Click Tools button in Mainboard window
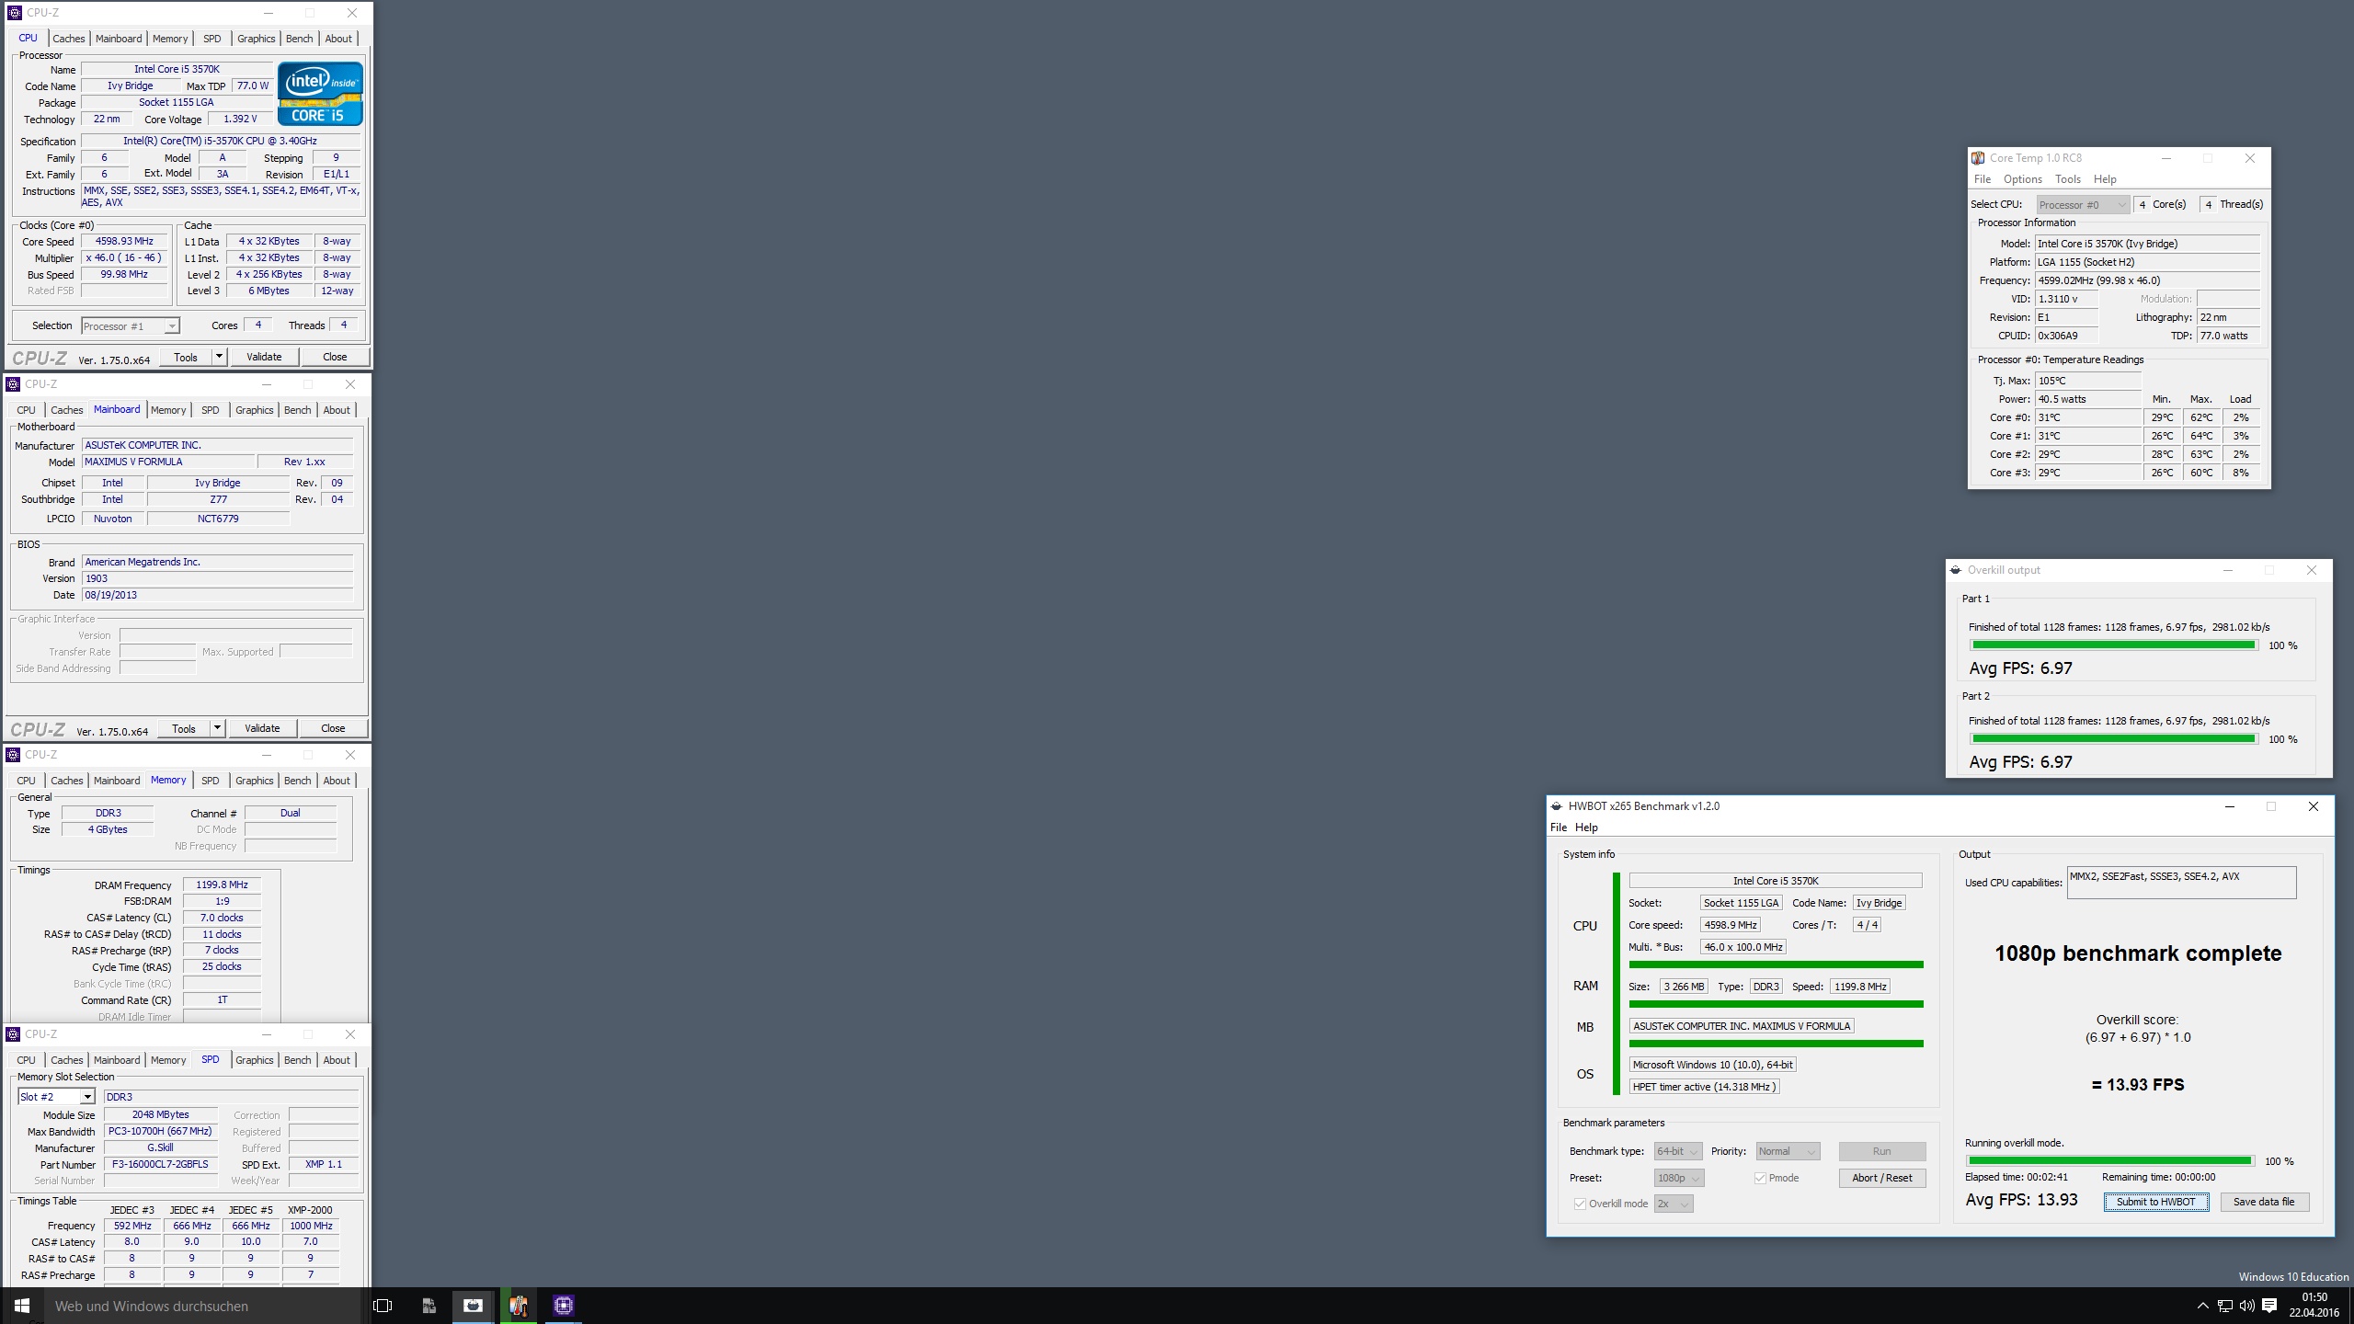Screen dimensions: 2354x1324 pyautogui.click(x=184, y=728)
